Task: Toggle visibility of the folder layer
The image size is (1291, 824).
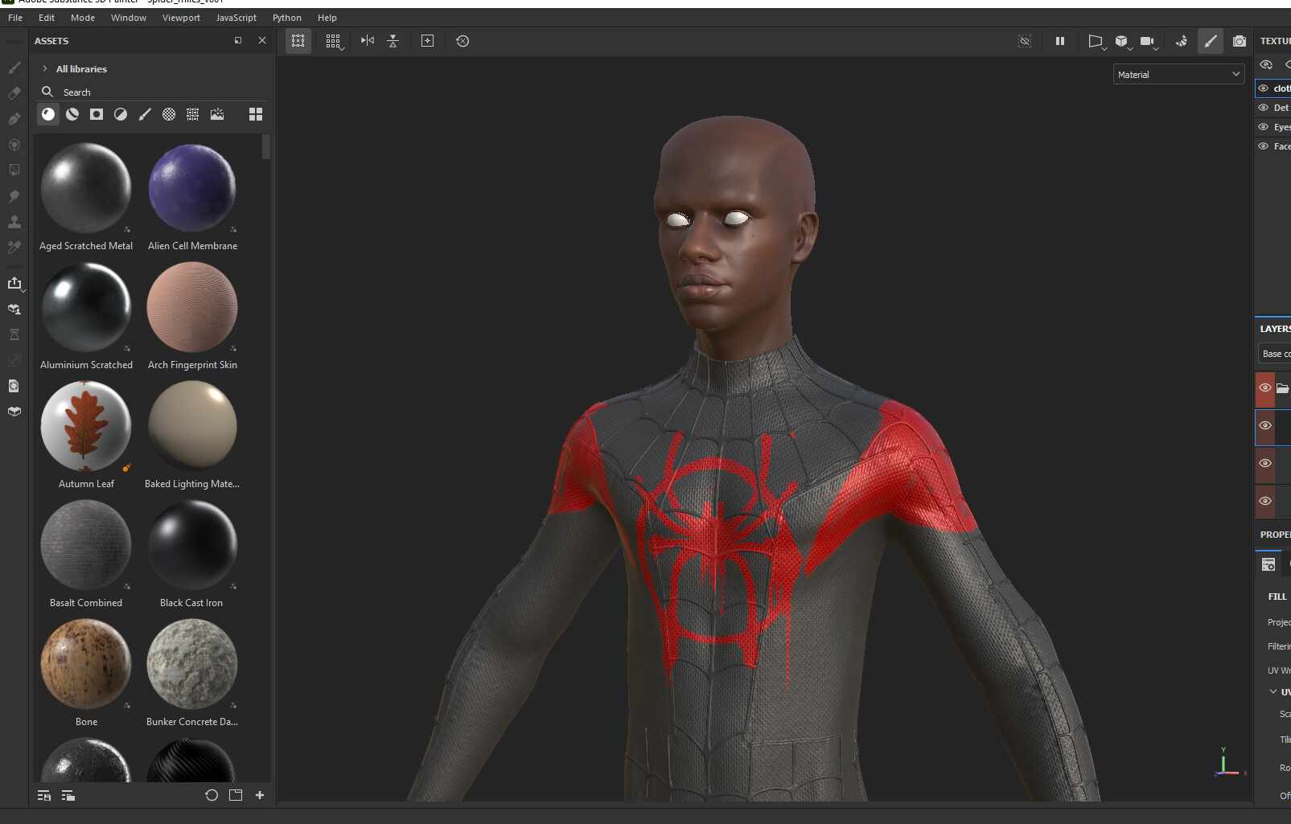Action: [x=1265, y=388]
